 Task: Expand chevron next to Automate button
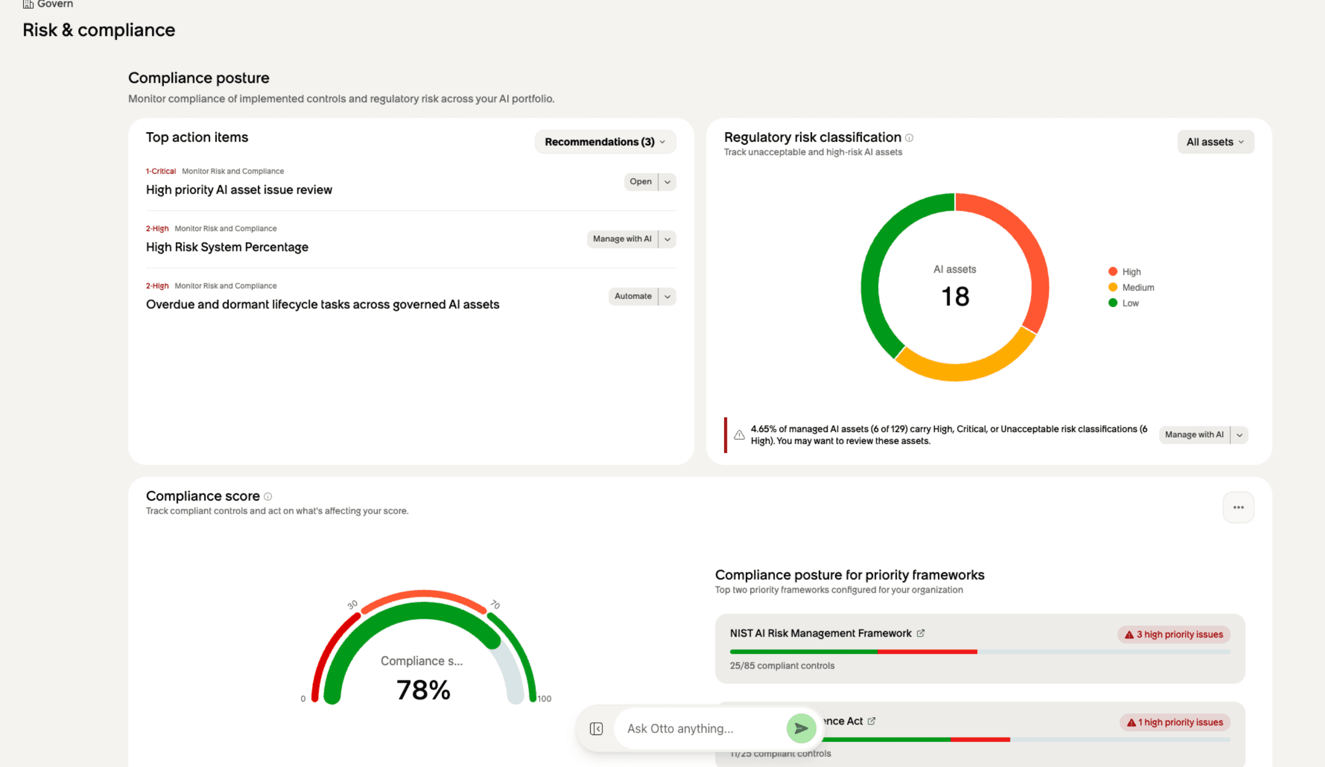click(x=667, y=297)
